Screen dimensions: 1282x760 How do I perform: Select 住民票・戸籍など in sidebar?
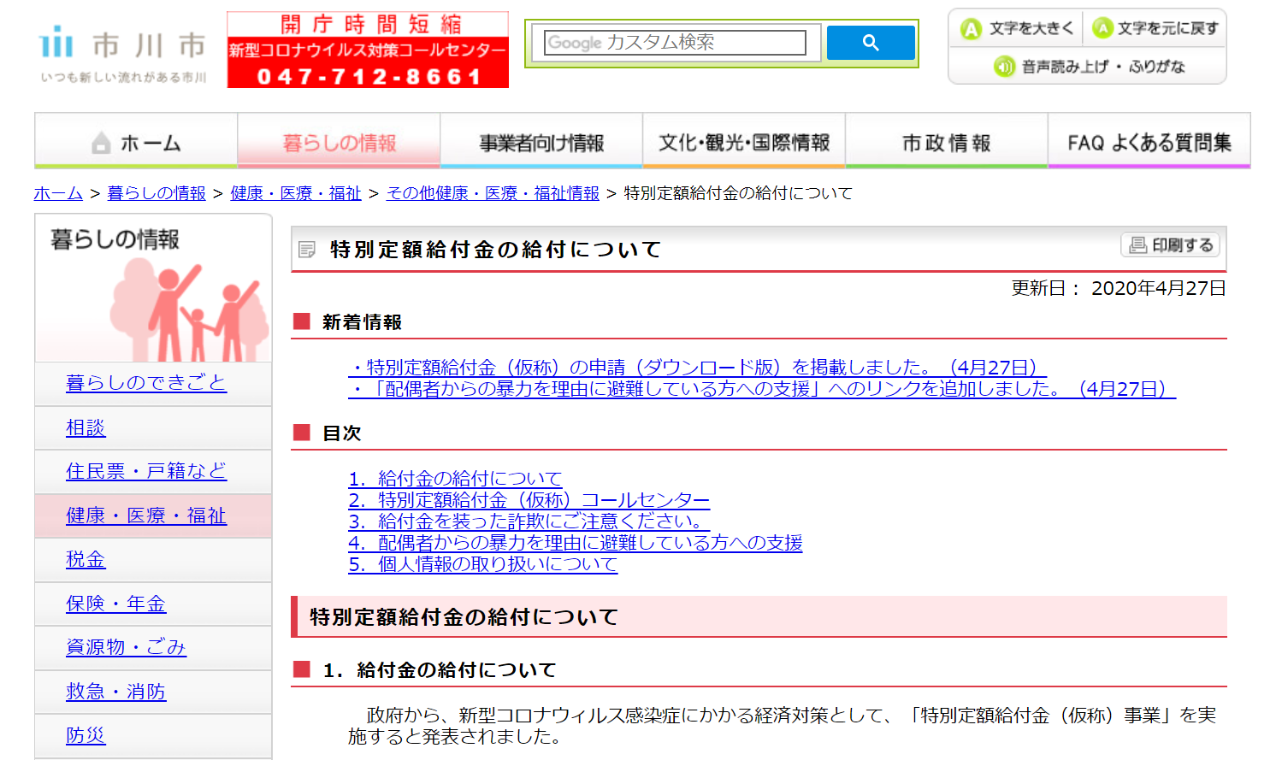click(146, 471)
